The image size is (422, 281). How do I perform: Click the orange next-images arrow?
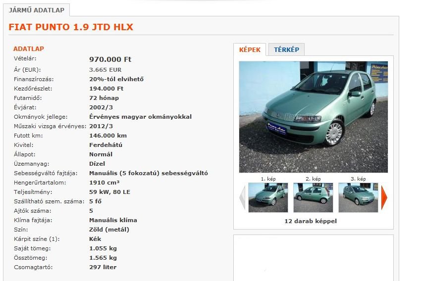pos(384,198)
